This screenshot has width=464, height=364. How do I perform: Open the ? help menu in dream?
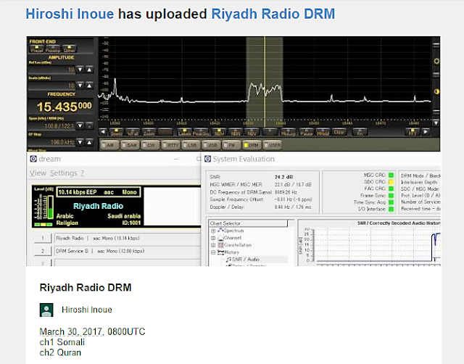[x=82, y=173]
